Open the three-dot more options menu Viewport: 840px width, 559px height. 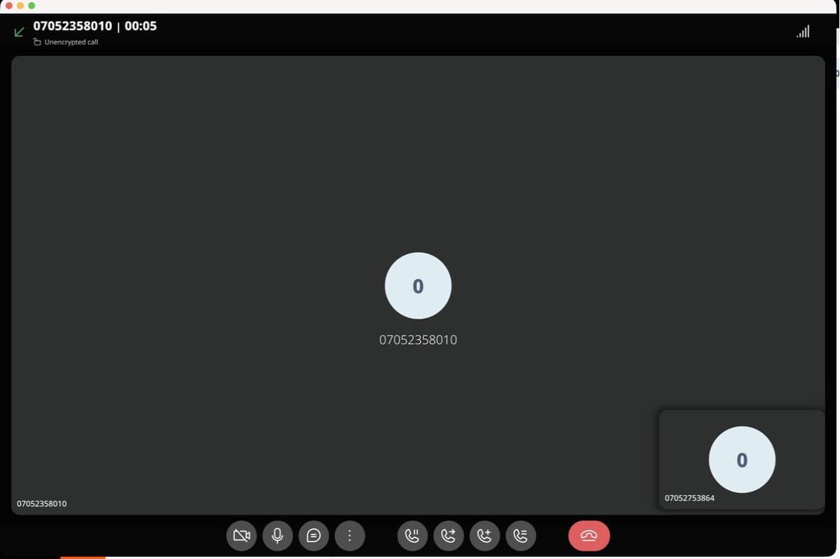click(350, 536)
